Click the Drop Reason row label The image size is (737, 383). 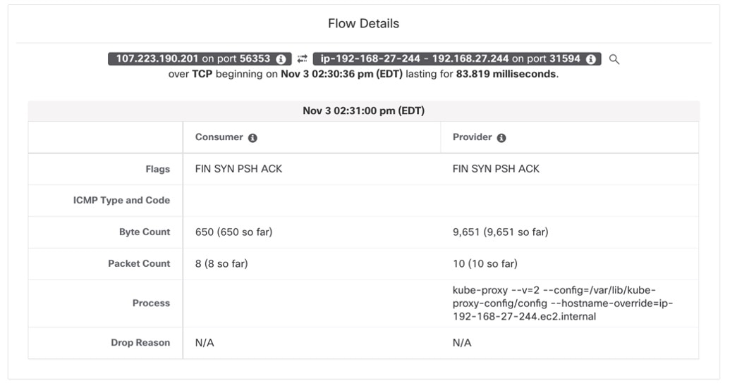(140, 343)
